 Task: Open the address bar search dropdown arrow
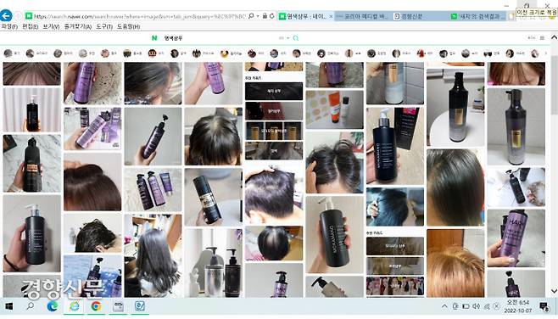click(x=258, y=16)
